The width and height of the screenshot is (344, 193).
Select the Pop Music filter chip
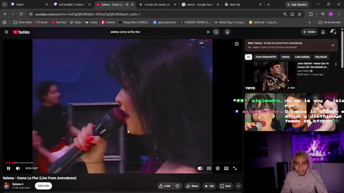point(321,57)
